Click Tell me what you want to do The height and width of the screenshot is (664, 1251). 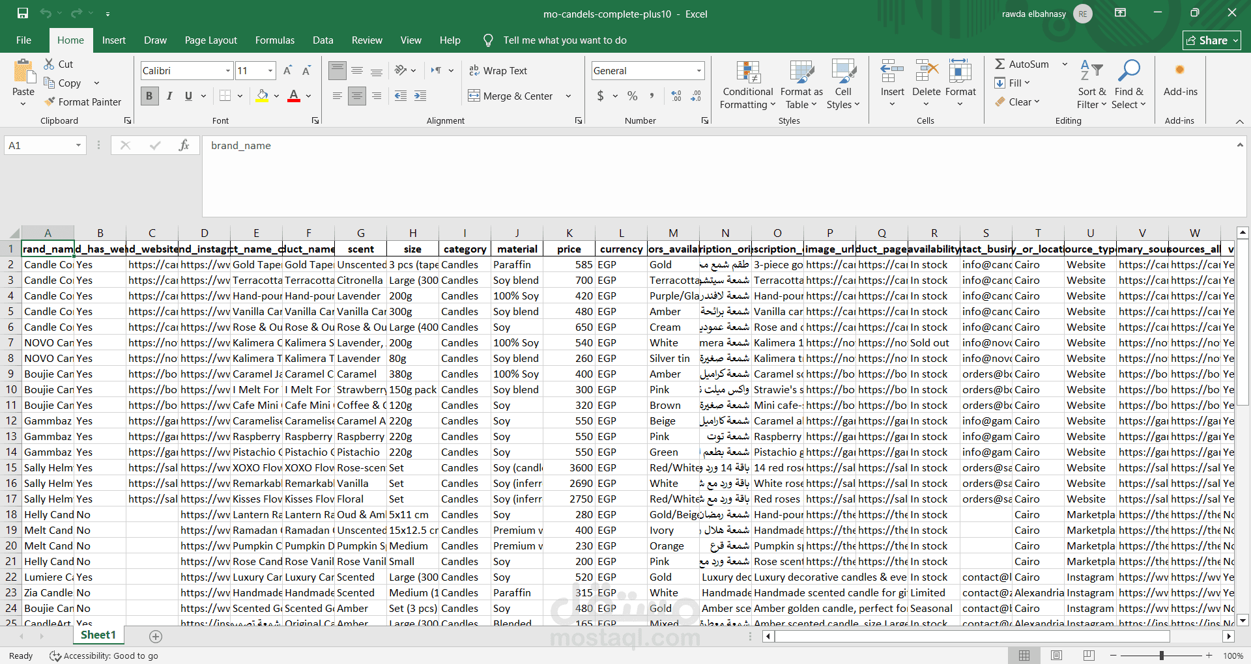pos(564,40)
